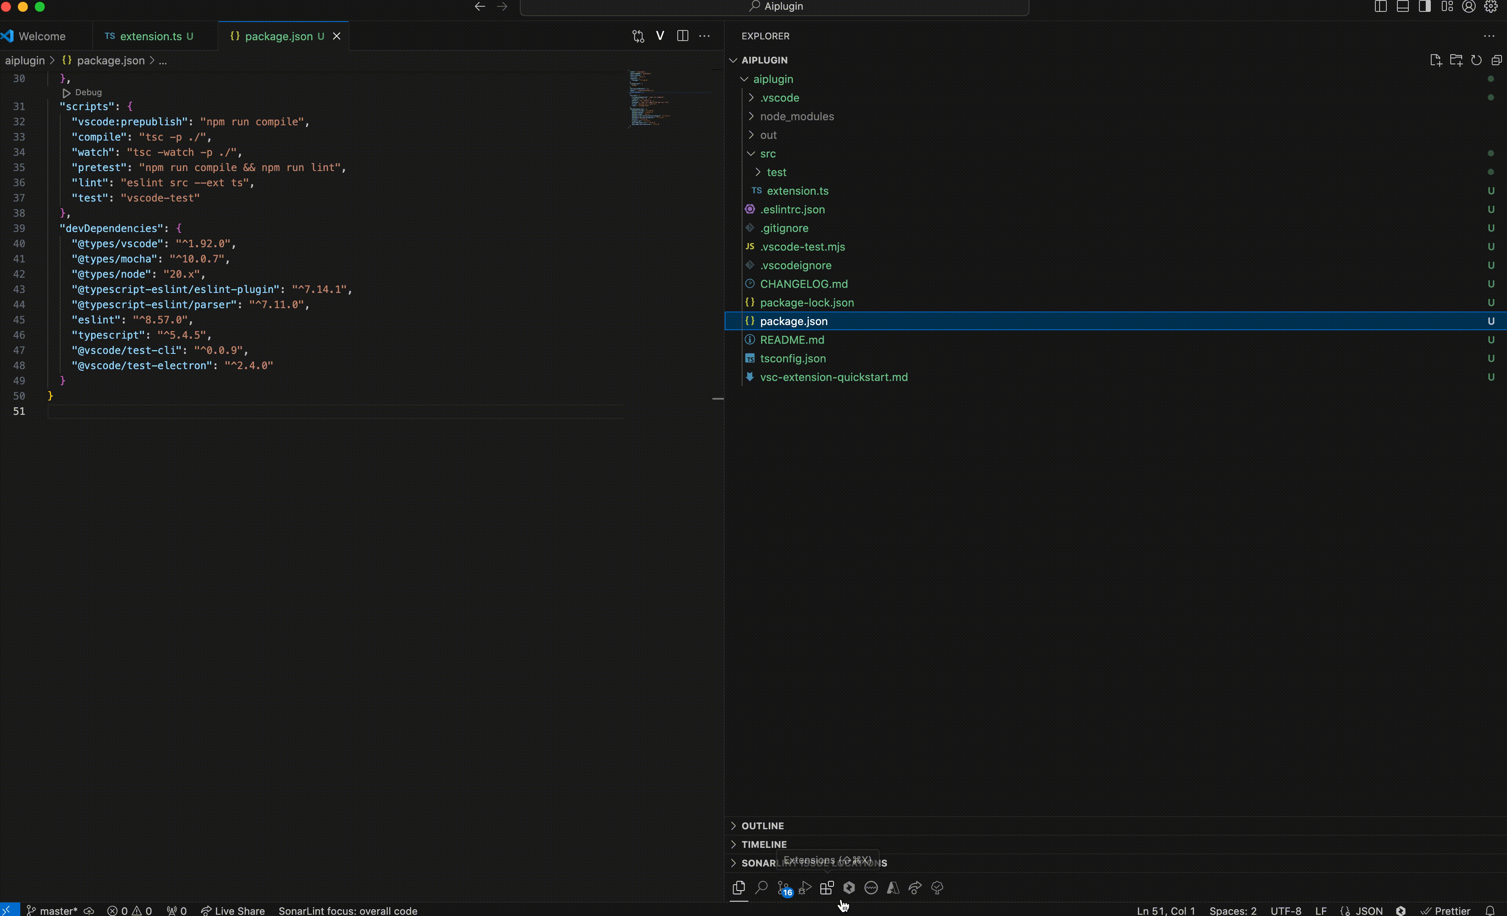1507x916 pixels.
Task: Click New File icon in Explorer header
Action: pos(1436,60)
